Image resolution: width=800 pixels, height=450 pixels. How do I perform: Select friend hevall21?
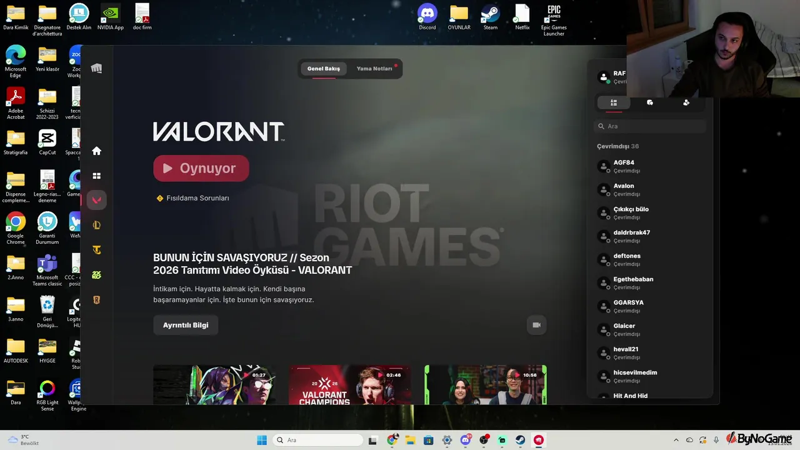tap(650, 353)
